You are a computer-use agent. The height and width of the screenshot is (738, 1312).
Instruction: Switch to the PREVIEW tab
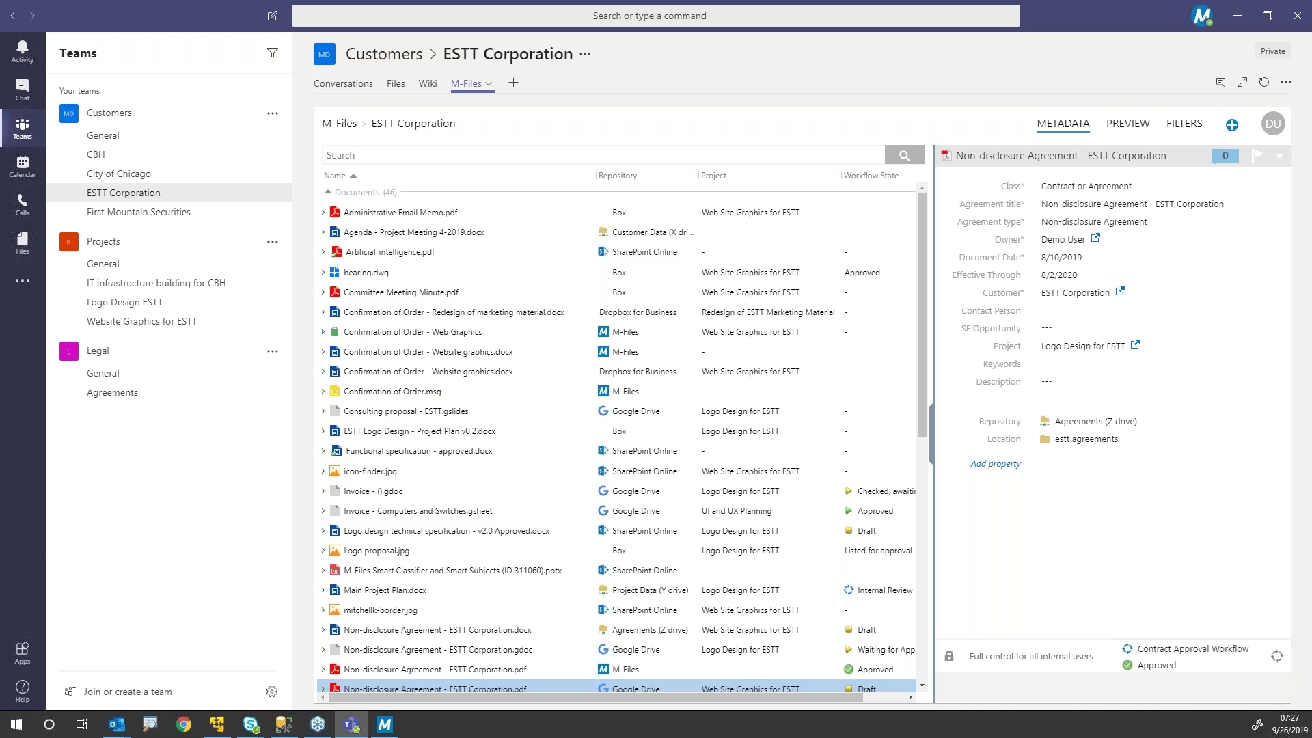pos(1127,124)
